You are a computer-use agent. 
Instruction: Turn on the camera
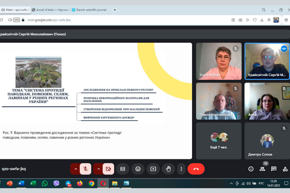coord(109,169)
